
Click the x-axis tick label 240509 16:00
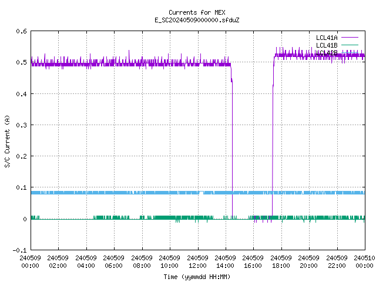point(253,261)
